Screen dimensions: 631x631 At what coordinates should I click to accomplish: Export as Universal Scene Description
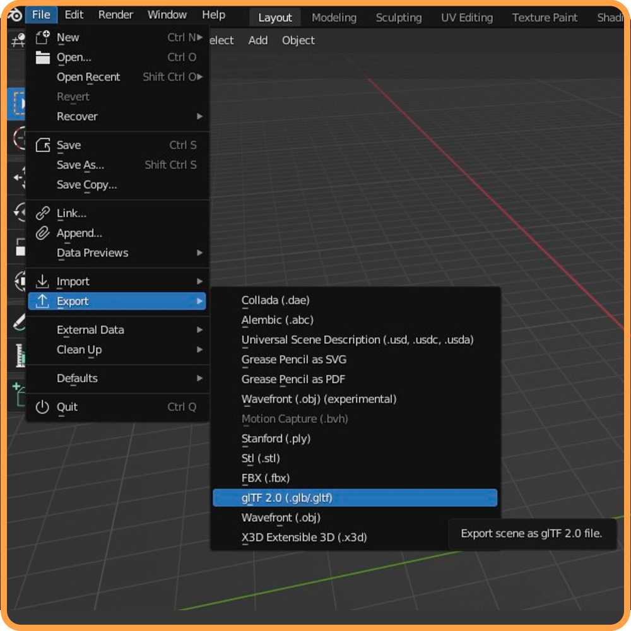(355, 339)
